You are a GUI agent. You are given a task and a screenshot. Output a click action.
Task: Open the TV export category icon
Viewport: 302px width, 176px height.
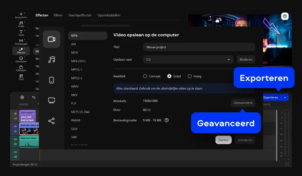pos(51,100)
